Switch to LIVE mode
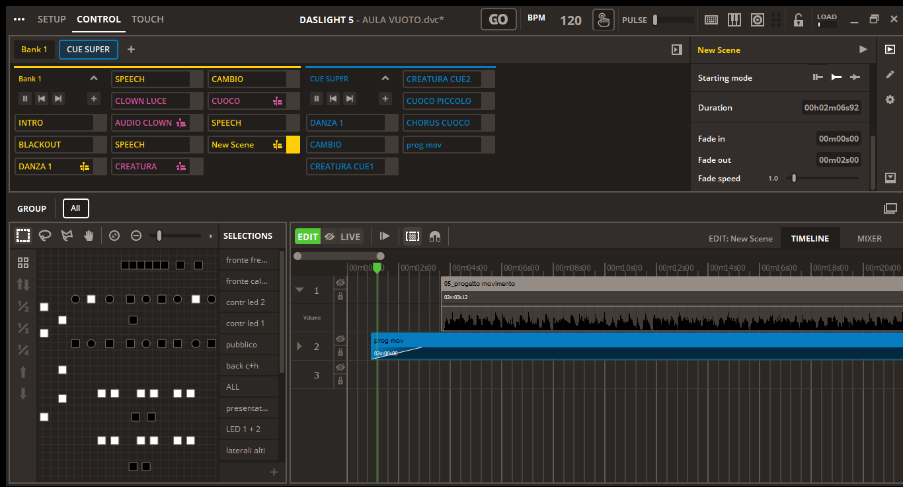The image size is (903, 487). [350, 236]
